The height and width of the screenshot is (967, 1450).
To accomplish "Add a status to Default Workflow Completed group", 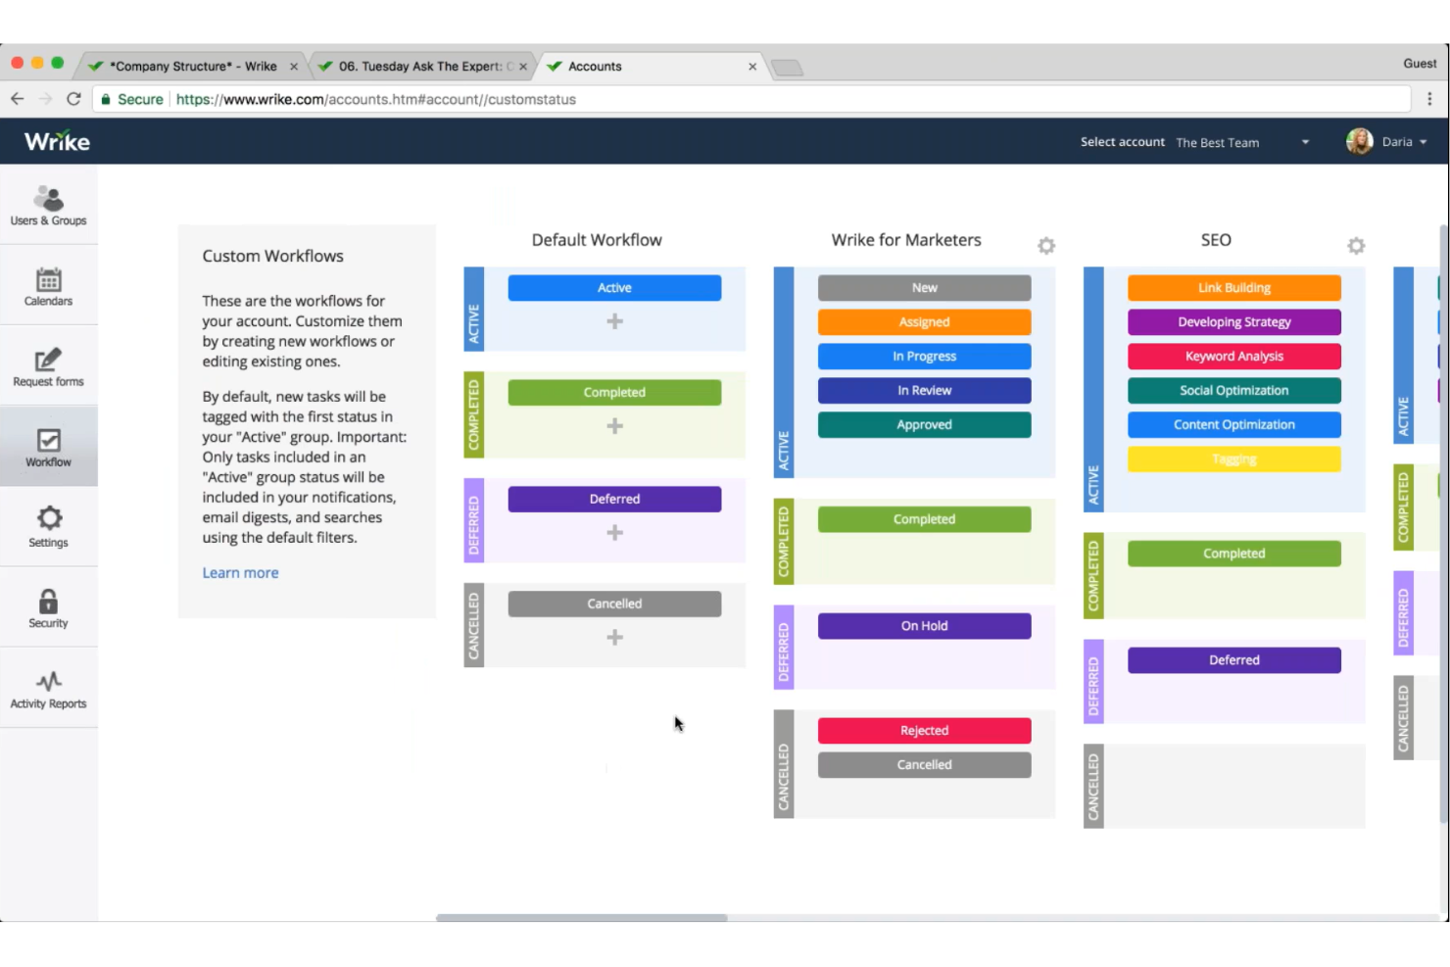I will tap(614, 426).
